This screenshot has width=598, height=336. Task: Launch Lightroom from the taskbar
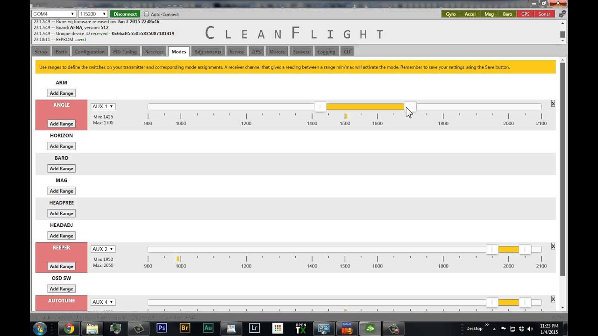coord(254,329)
